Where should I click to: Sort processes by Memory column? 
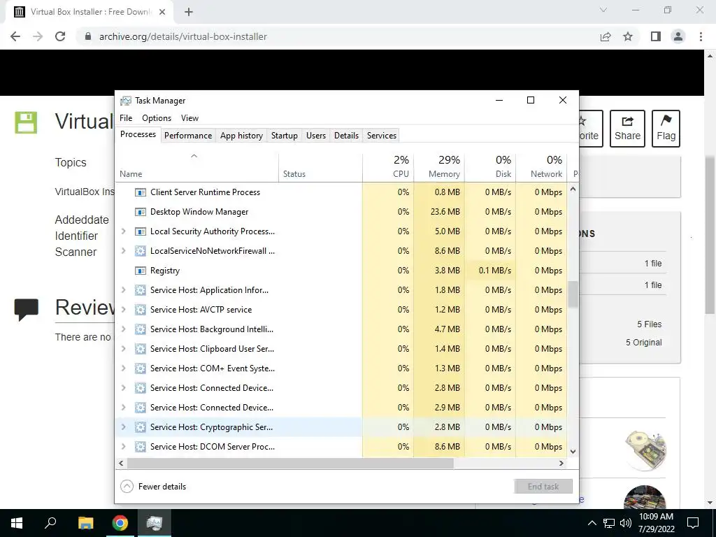(x=439, y=166)
